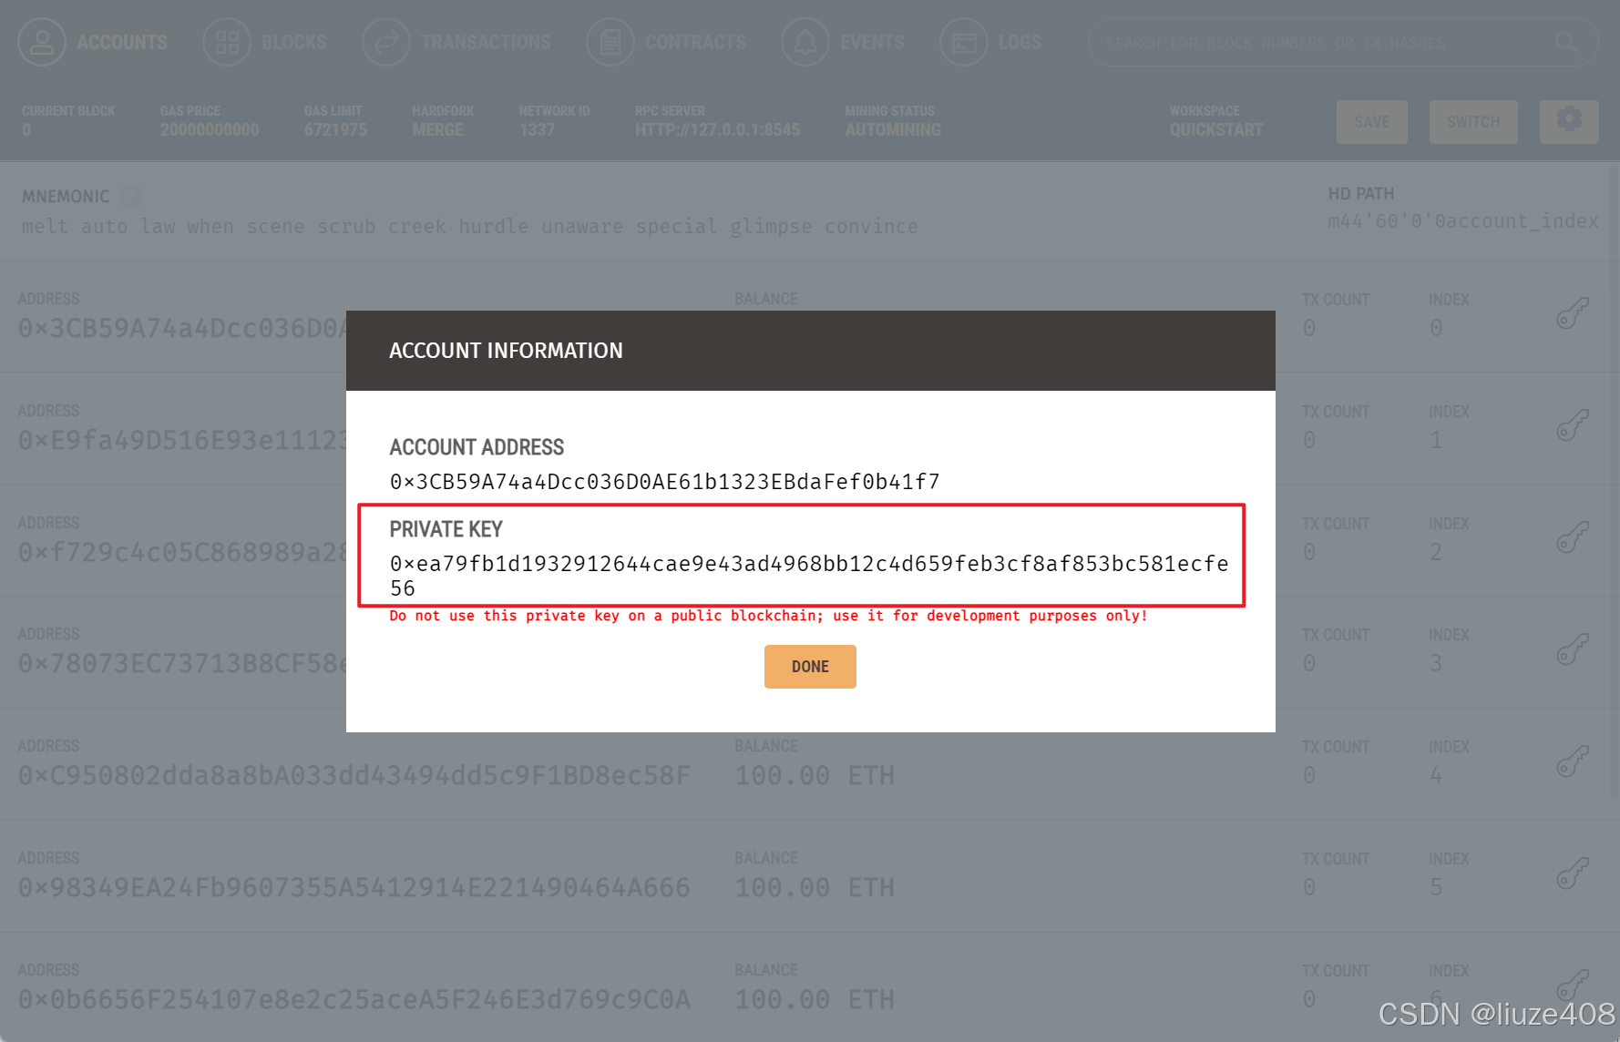Open the Events tab
Viewport: 1620px width, 1042px height.
[843, 42]
